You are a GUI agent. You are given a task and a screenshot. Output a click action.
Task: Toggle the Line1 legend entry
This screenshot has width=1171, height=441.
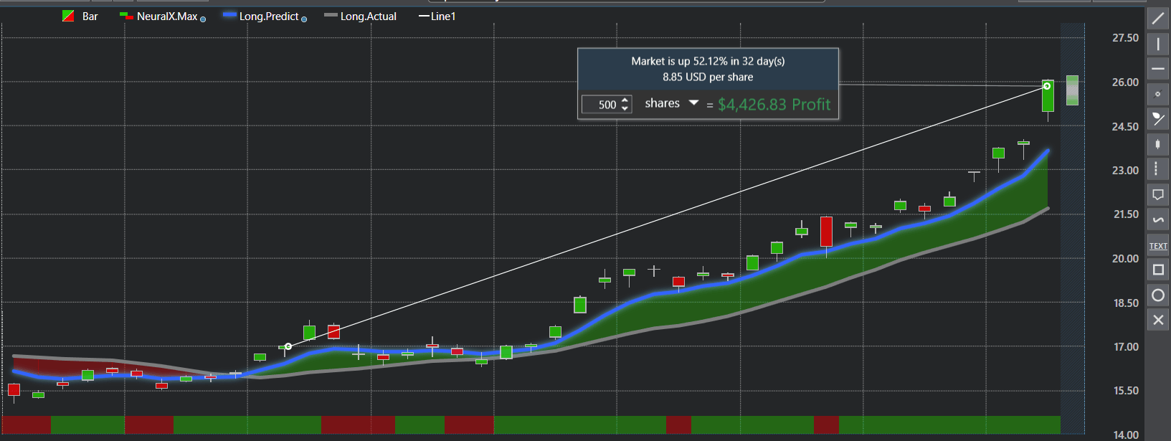click(x=437, y=16)
